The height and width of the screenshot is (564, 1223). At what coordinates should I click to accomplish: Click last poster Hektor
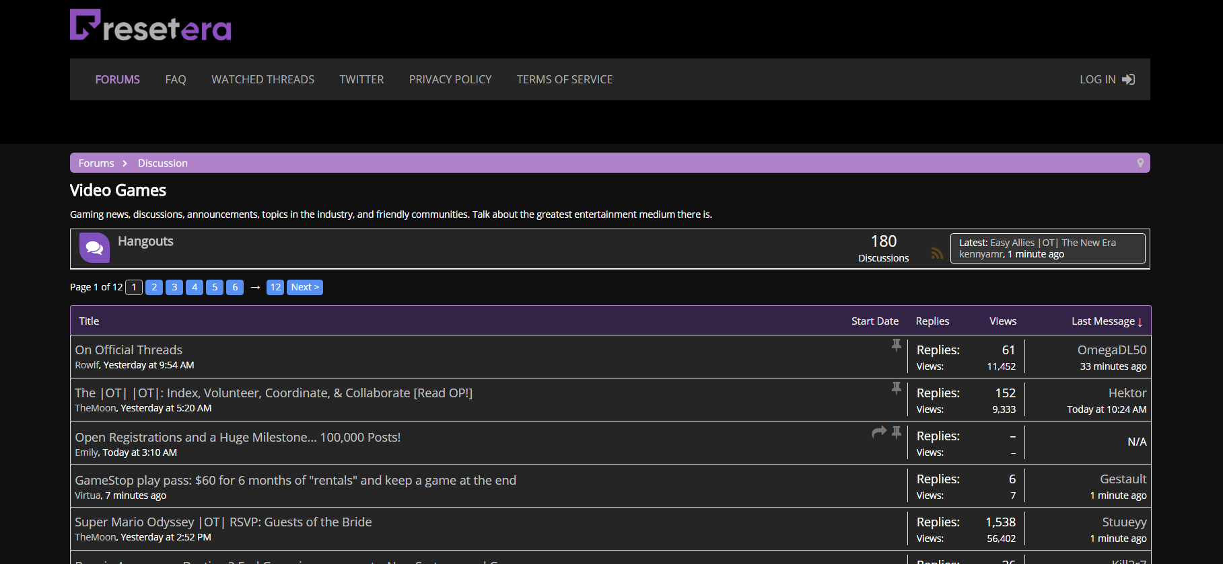[1127, 393]
